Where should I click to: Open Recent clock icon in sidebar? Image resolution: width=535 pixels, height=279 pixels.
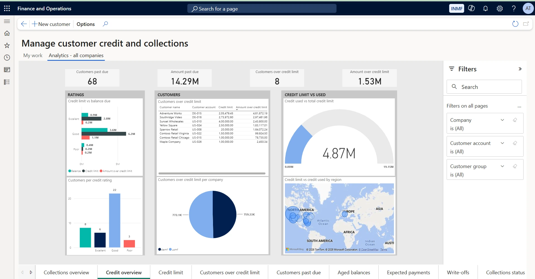(x=7, y=57)
